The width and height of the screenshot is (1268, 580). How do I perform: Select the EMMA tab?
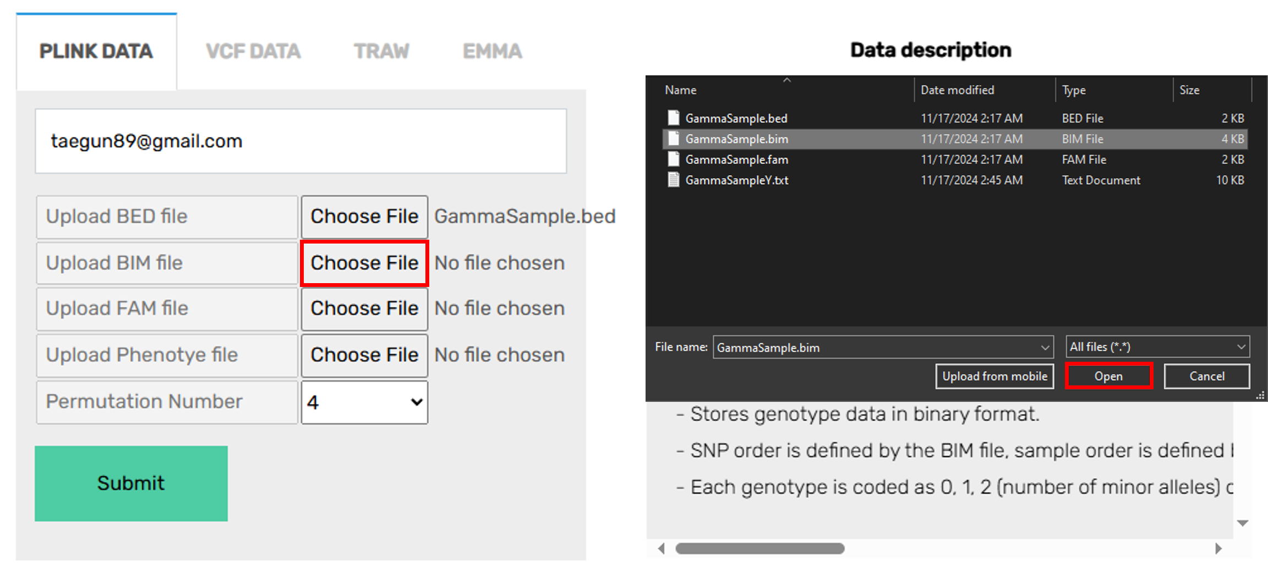tap(492, 52)
